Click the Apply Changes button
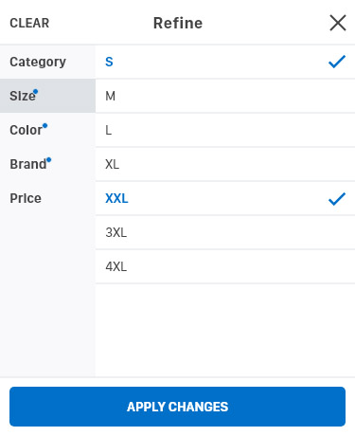This screenshot has width=355, height=436. click(177, 407)
